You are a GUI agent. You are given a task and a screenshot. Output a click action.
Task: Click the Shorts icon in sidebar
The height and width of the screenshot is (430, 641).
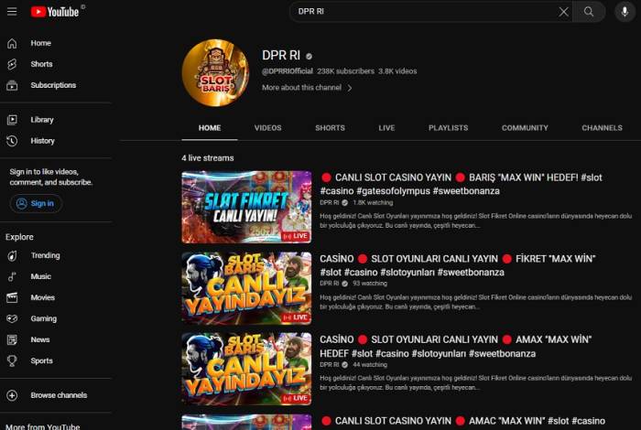pos(12,64)
